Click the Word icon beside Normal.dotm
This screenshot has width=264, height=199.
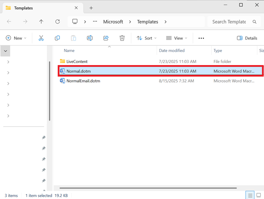click(x=63, y=71)
